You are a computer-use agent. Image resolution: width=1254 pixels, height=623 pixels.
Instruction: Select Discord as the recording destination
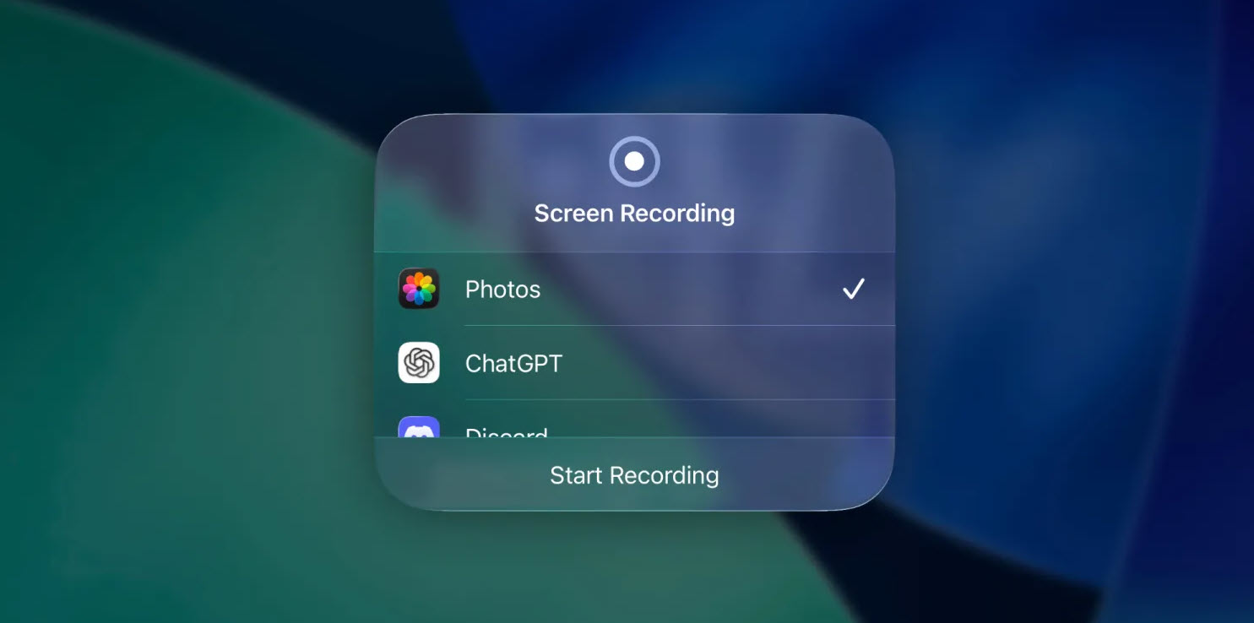tap(634, 432)
